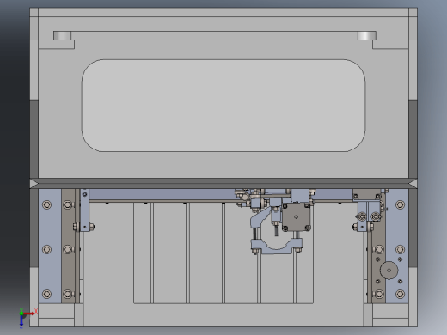Select the small tab under the hinge bar's left end
The width and height of the screenshot is (447, 335).
click(57, 45)
